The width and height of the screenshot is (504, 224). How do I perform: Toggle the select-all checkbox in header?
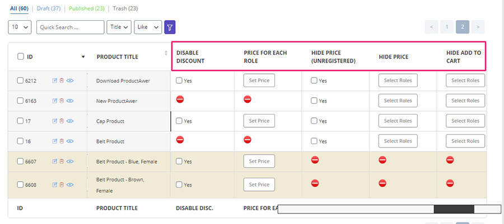coord(20,56)
